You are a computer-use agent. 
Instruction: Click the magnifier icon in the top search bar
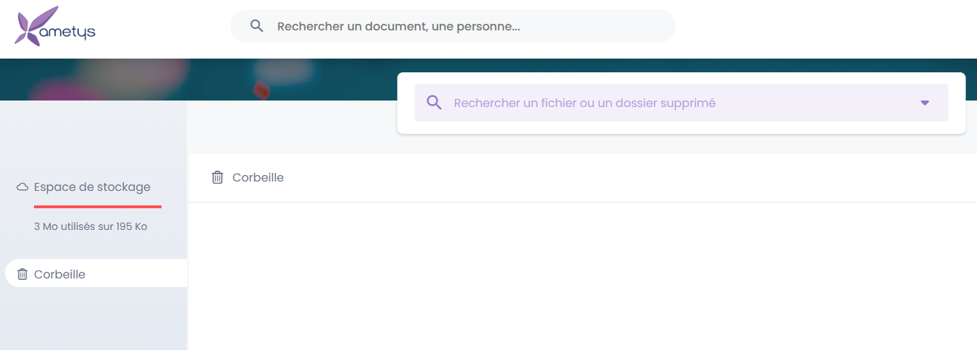pyautogui.click(x=256, y=26)
